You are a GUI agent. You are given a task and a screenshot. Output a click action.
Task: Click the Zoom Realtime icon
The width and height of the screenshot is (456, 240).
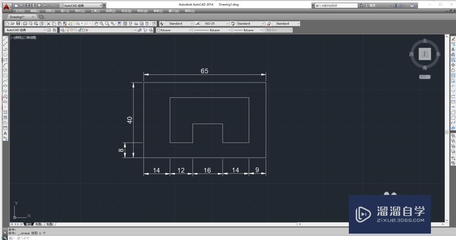tap(102, 24)
